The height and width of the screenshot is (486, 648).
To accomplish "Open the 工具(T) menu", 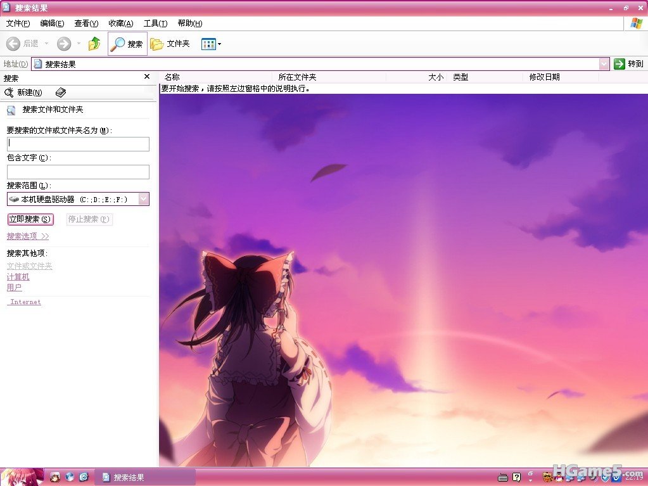I will [155, 23].
